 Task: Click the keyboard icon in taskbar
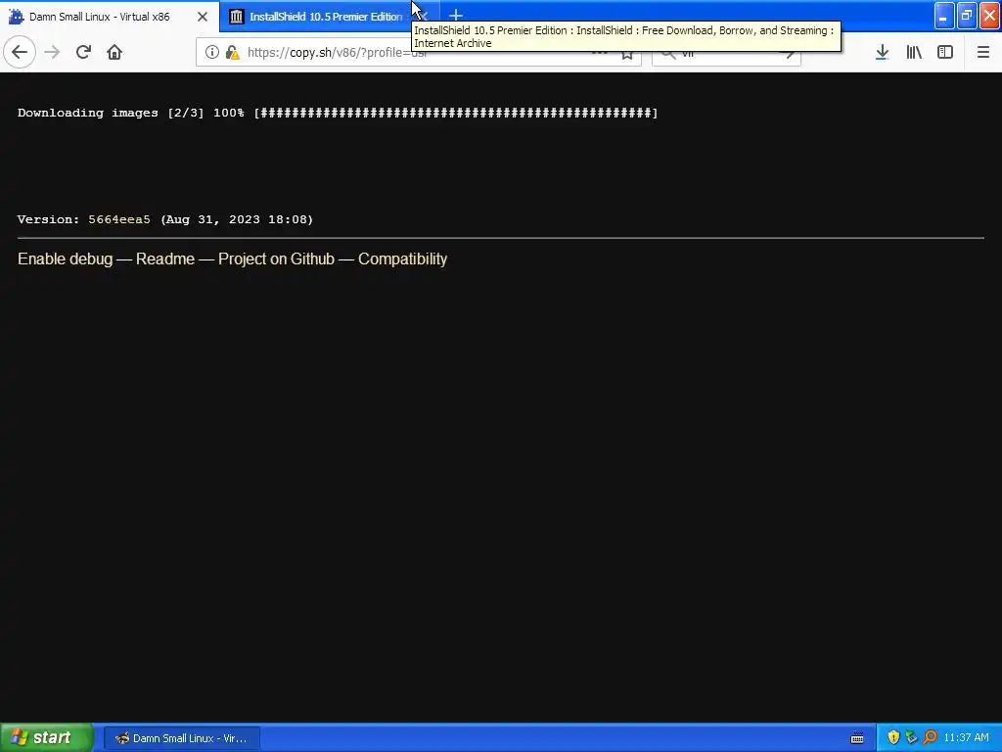pos(857,738)
